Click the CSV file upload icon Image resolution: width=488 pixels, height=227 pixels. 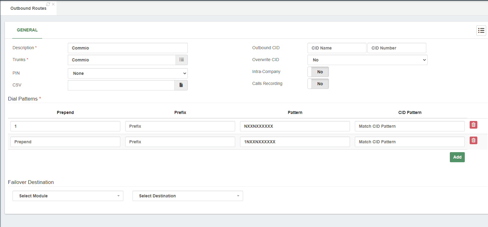tap(181, 85)
